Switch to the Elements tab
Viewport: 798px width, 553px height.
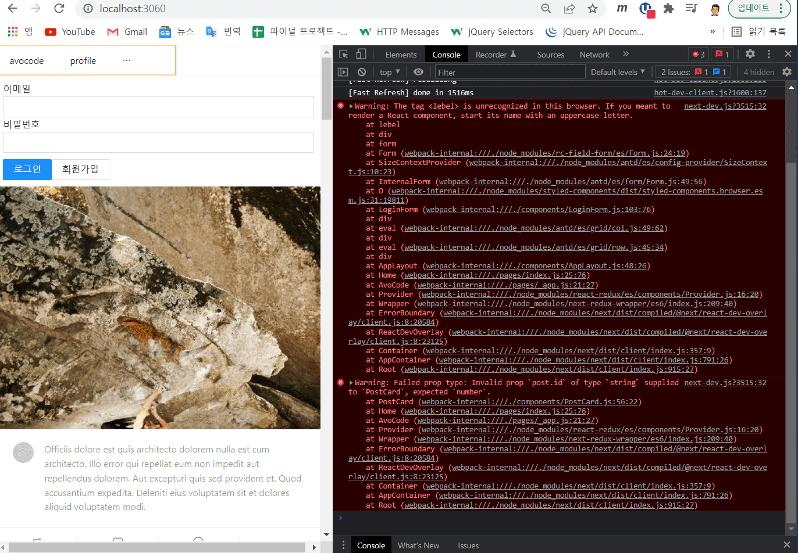tap(401, 55)
